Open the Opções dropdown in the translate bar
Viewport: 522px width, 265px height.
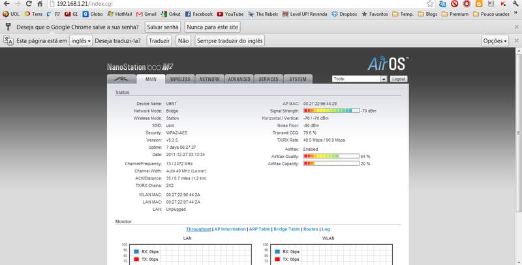click(x=495, y=40)
